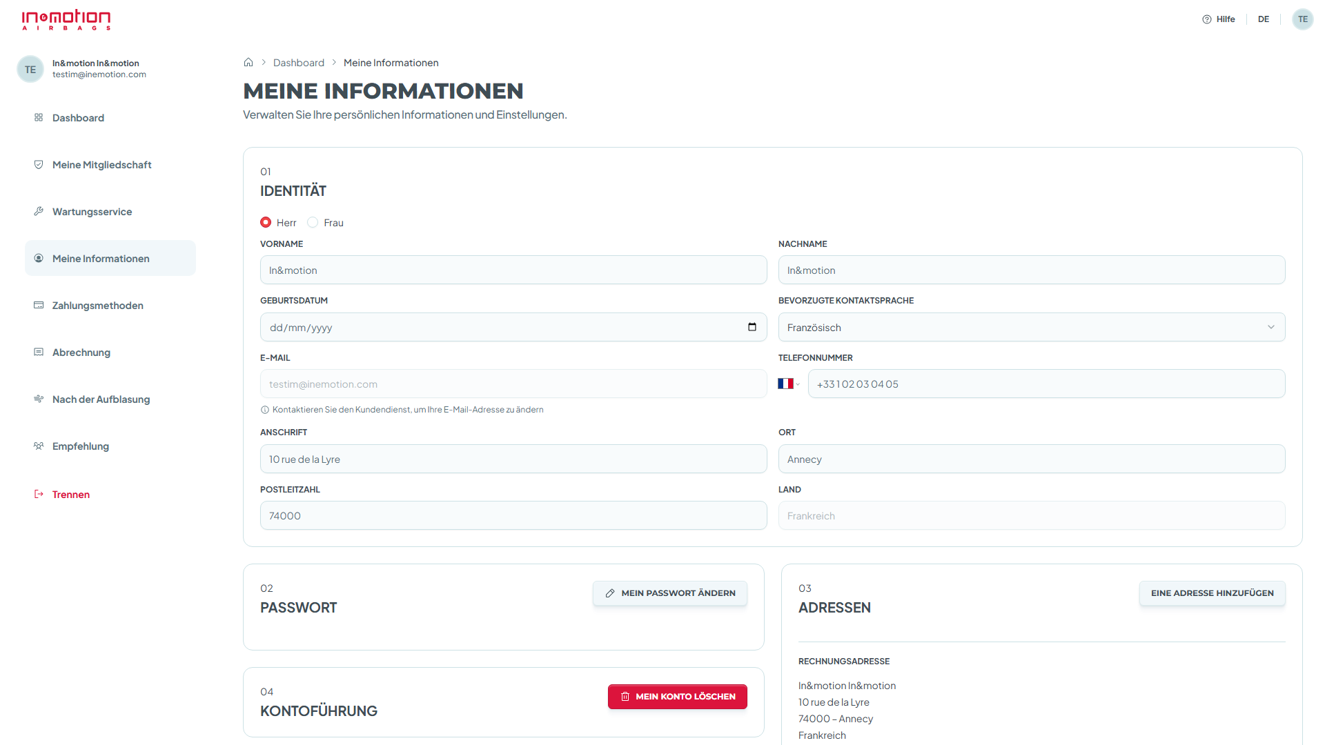Click the TE avatar in top bar
Viewport: 1325px width, 745px height.
(x=1303, y=19)
